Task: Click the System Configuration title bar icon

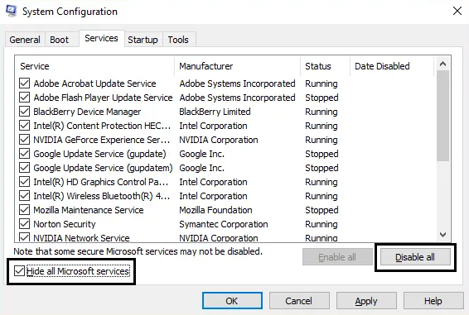Action: coord(11,12)
